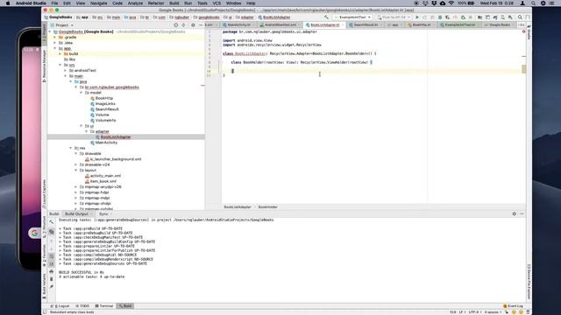
Task: Collapse the drawable folder
Action: [x=76, y=154]
